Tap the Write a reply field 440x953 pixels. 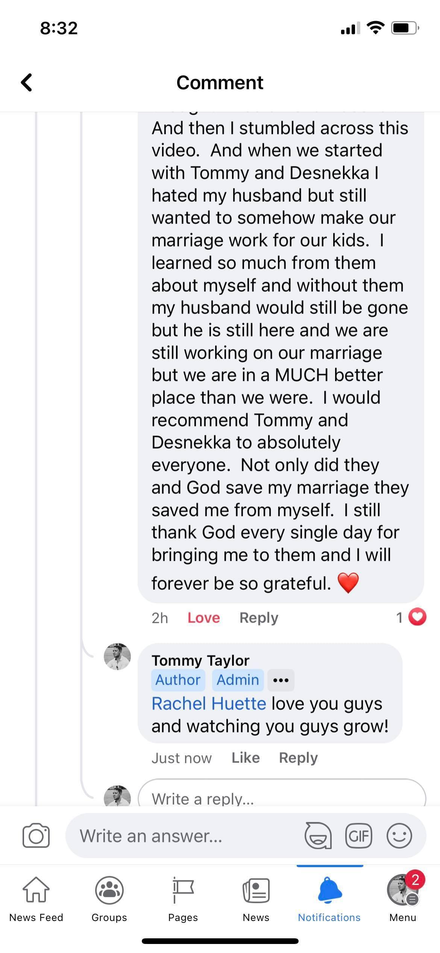coord(282,798)
